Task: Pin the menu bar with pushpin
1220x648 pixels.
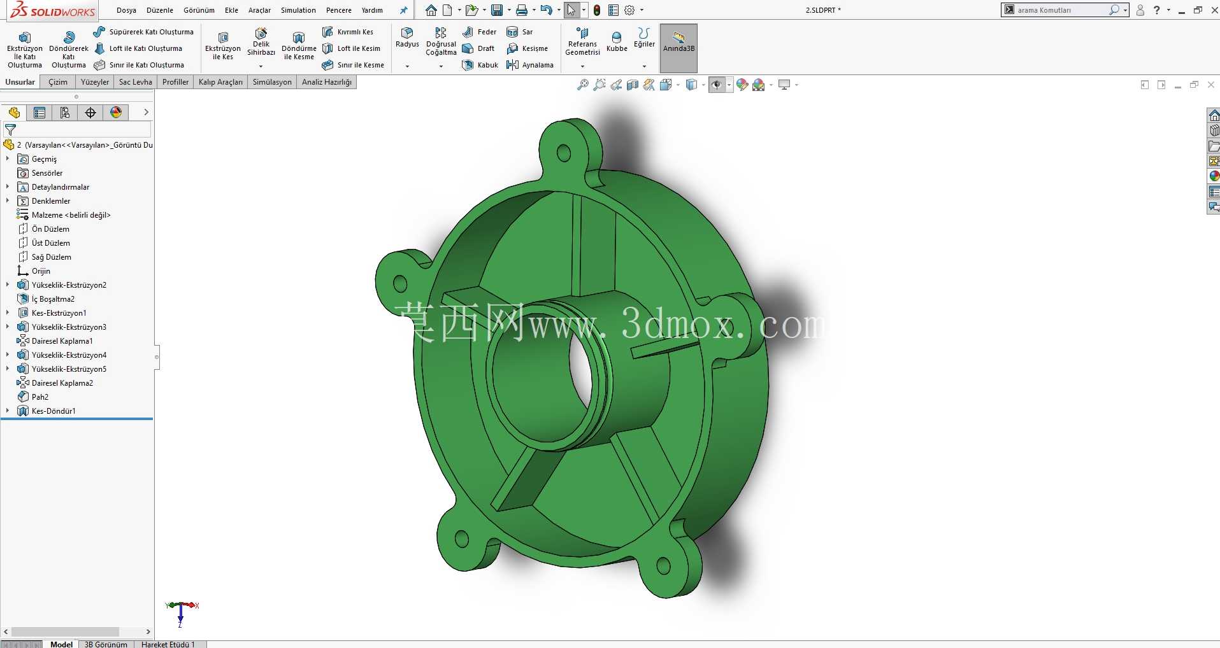Action: [403, 10]
